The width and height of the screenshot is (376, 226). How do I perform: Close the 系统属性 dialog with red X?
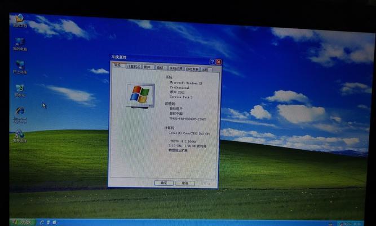pyautogui.click(x=219, y=62)
